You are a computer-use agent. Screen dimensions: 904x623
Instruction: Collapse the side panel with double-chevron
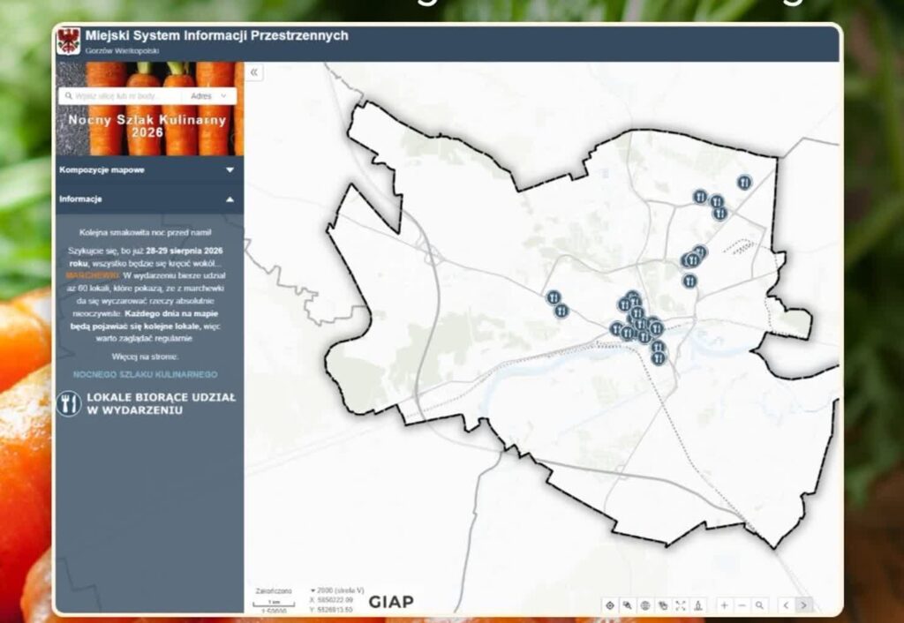tap(253, 72)
